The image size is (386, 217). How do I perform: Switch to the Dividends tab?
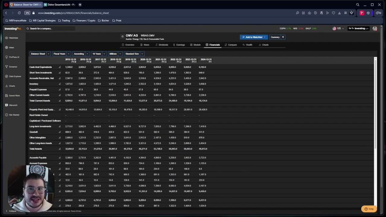[162, 45]
